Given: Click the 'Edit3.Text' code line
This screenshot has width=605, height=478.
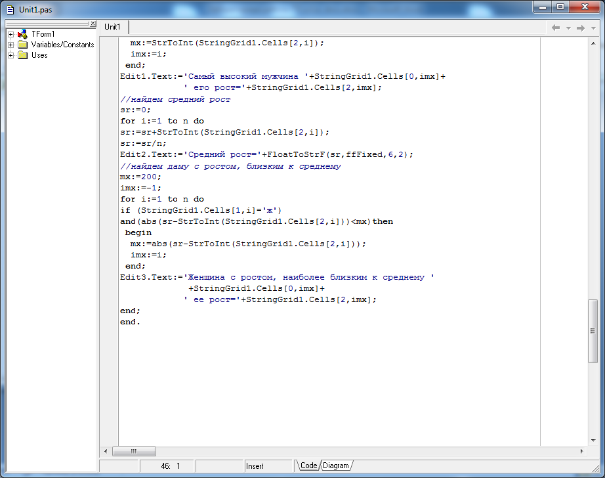Looking at the screenshot, I should click(277, 277).
